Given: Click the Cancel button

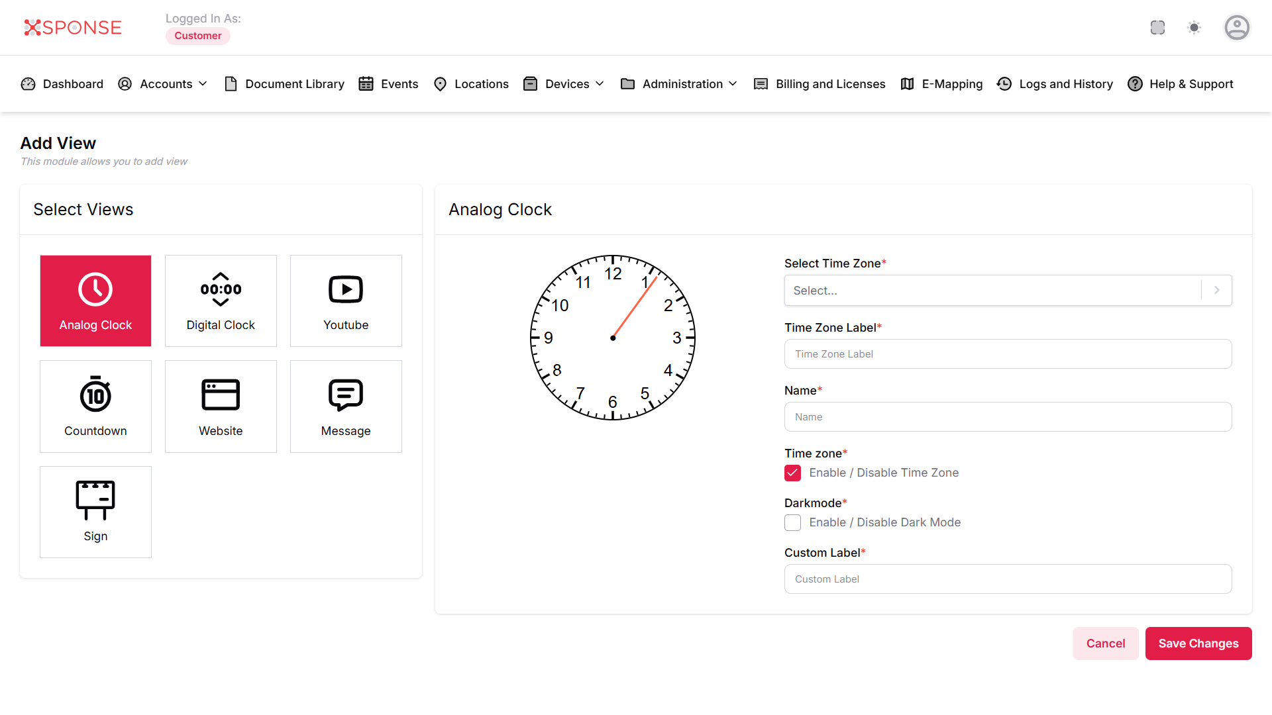Looking at the screenshot, I should click(x=1105, y=643).
